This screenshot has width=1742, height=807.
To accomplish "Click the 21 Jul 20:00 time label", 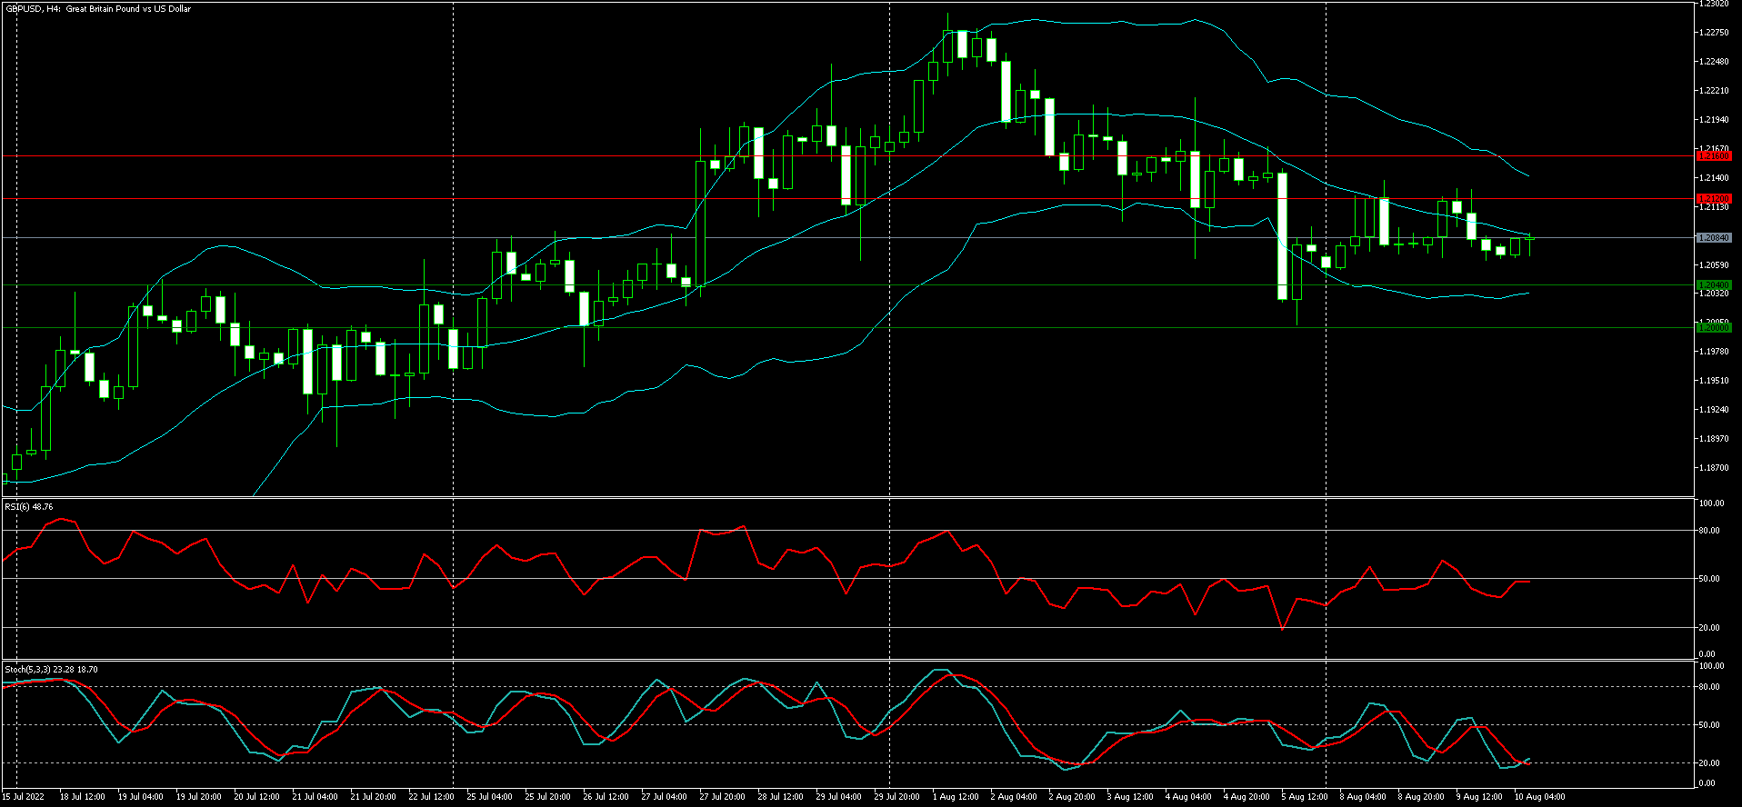I will (373, 797).
